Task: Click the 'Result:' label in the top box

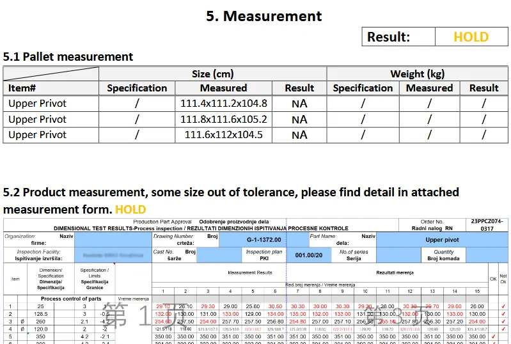Action: click(x=388, y=37)
